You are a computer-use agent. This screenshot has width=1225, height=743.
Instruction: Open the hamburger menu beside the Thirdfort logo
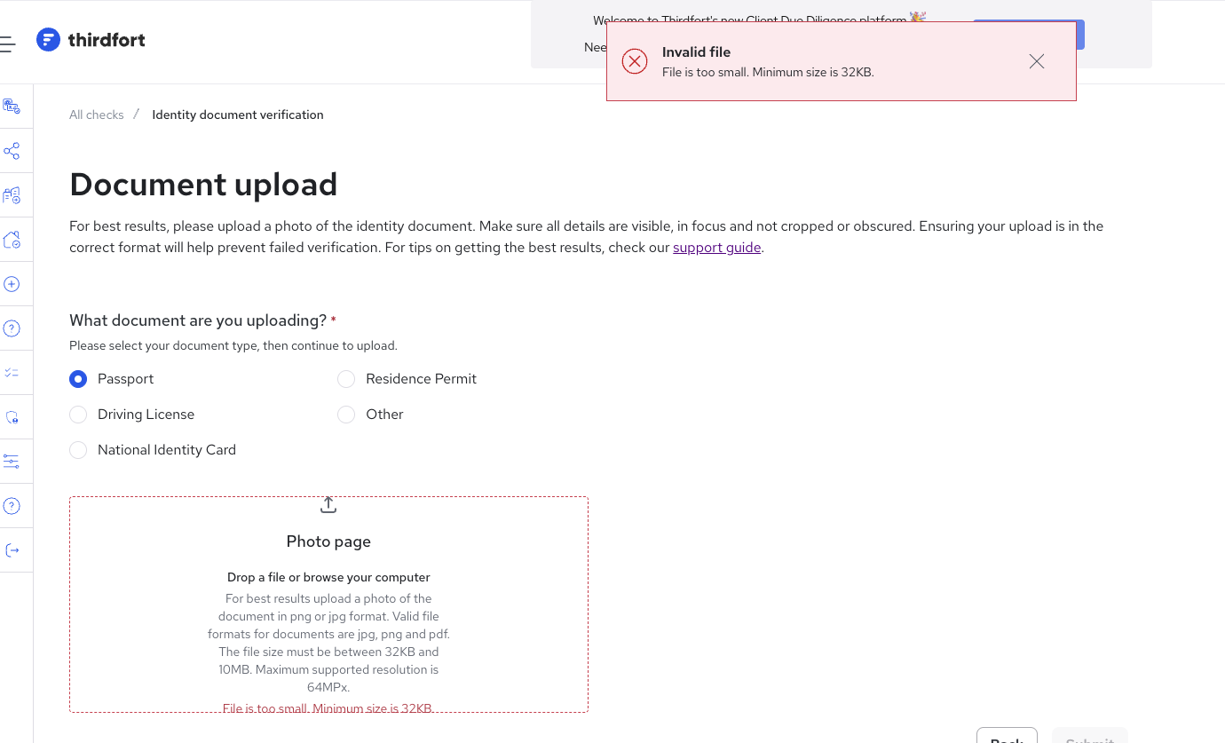7,43
